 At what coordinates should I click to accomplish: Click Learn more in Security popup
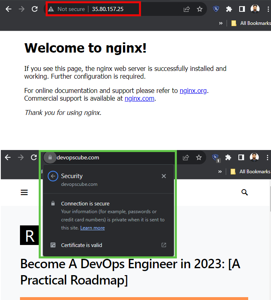tap(93, 228)
